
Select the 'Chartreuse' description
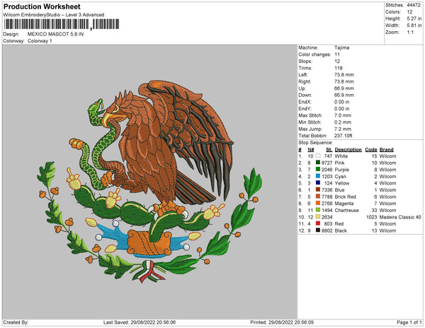pos(346,211)
